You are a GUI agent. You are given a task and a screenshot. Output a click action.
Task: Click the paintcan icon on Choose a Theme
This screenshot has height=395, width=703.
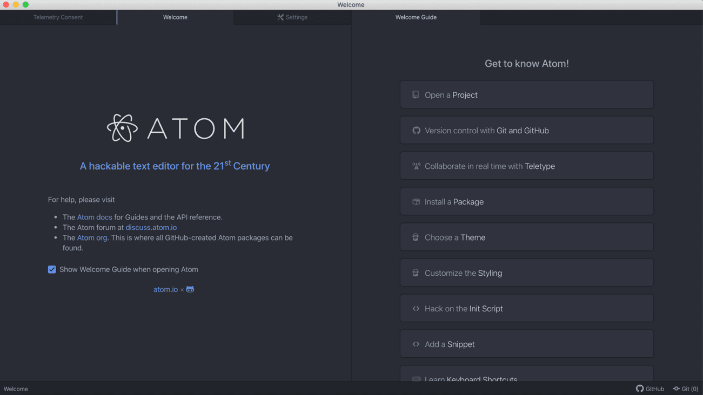[416, 237]
